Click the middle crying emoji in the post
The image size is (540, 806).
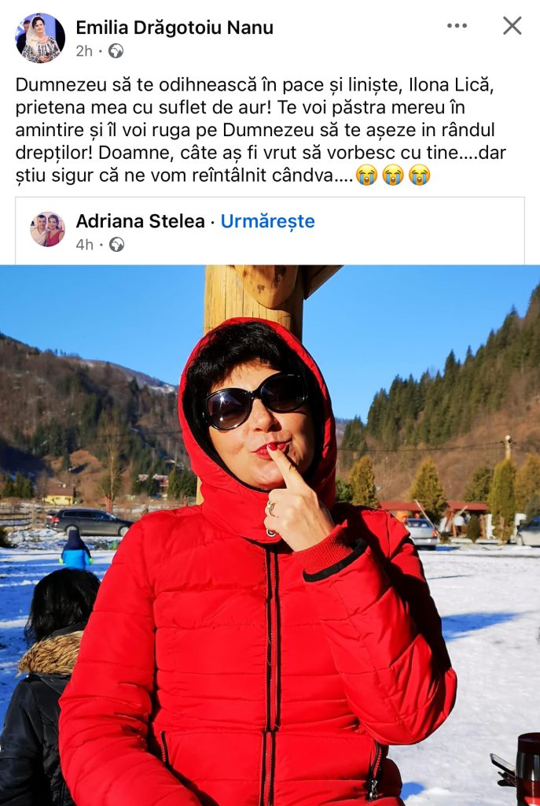click(393, 176)
